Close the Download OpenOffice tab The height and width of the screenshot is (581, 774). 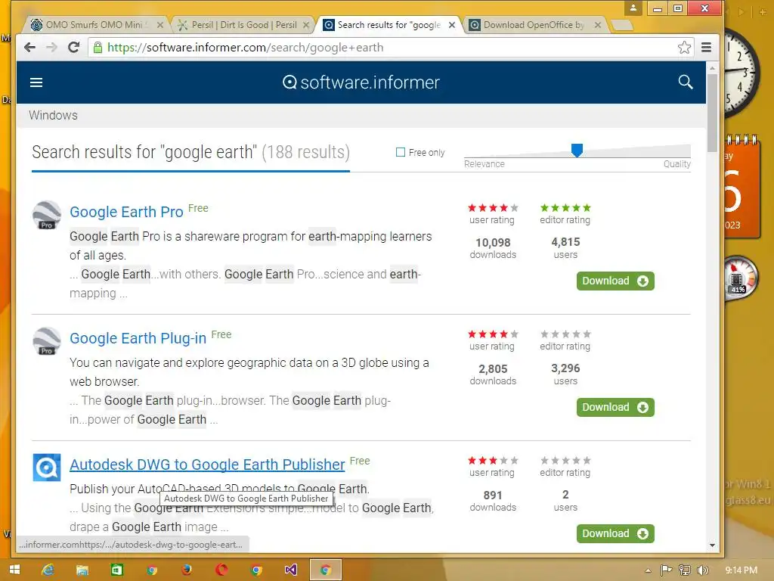click(598, 25)
